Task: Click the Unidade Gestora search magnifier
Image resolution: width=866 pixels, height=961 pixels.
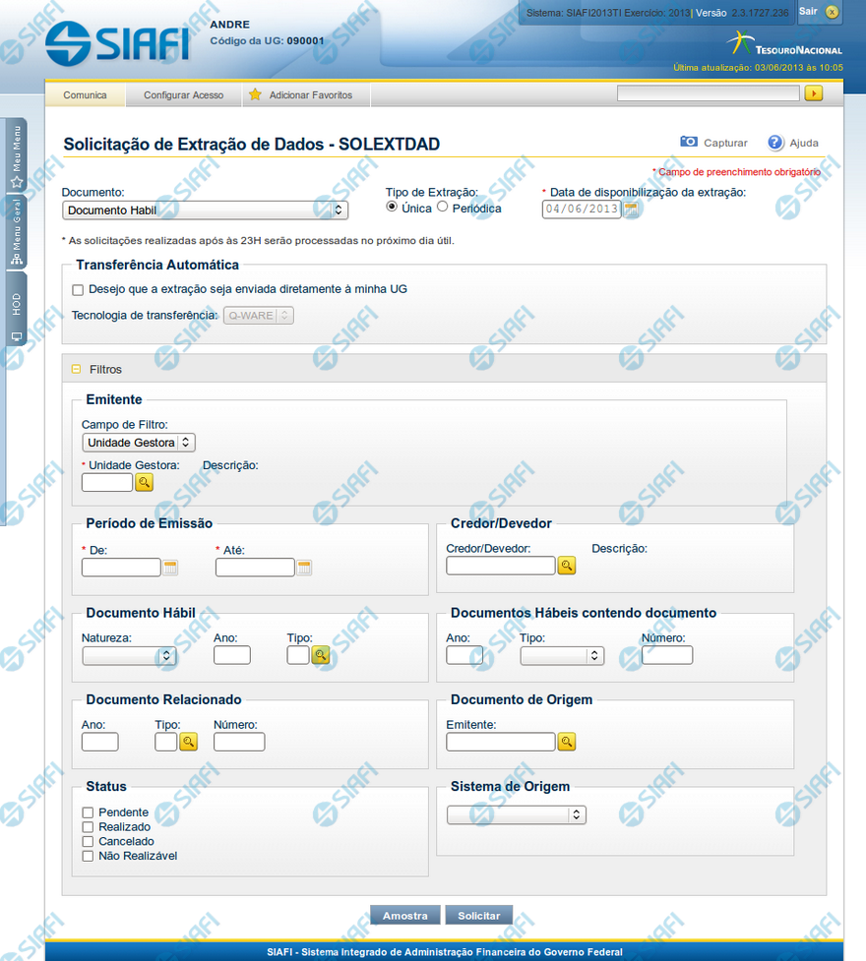Action: point(145,482)
